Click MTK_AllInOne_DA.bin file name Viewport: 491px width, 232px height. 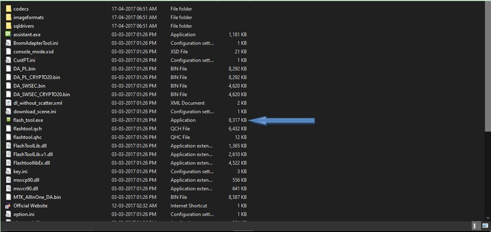(37, 197)
